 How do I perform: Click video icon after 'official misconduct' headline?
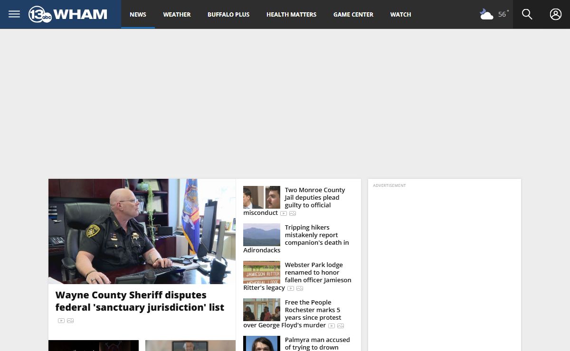(284, 213)
